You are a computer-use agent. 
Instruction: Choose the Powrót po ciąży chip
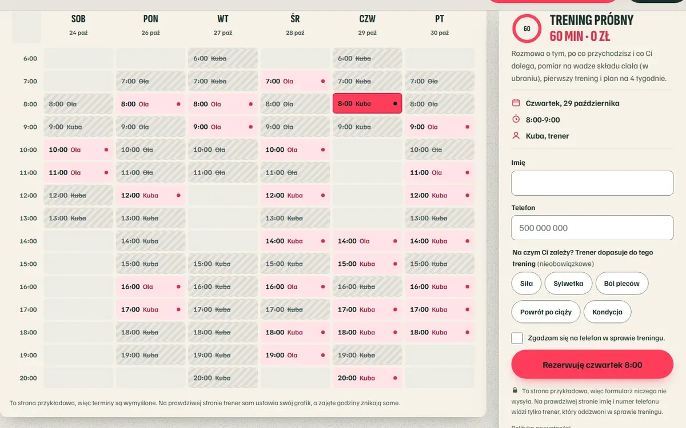tap(546, 312)
